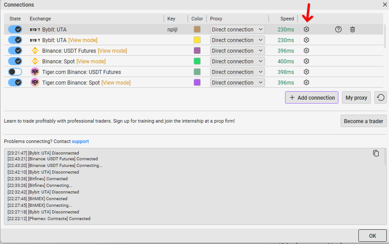
Task: Click the refresh connections icon button
Action: (x=381, y=97)
